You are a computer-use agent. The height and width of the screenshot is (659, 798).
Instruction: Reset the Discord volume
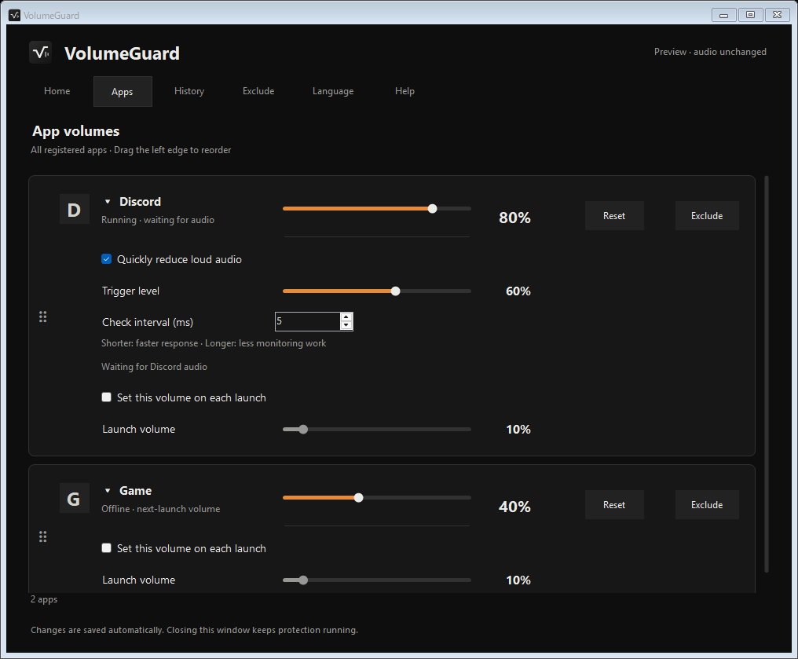(x=614, y=216)
